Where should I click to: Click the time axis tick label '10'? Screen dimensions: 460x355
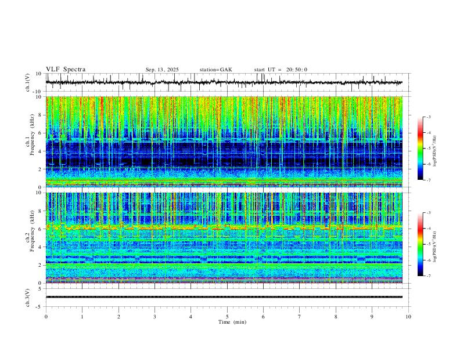coord(408,317)
